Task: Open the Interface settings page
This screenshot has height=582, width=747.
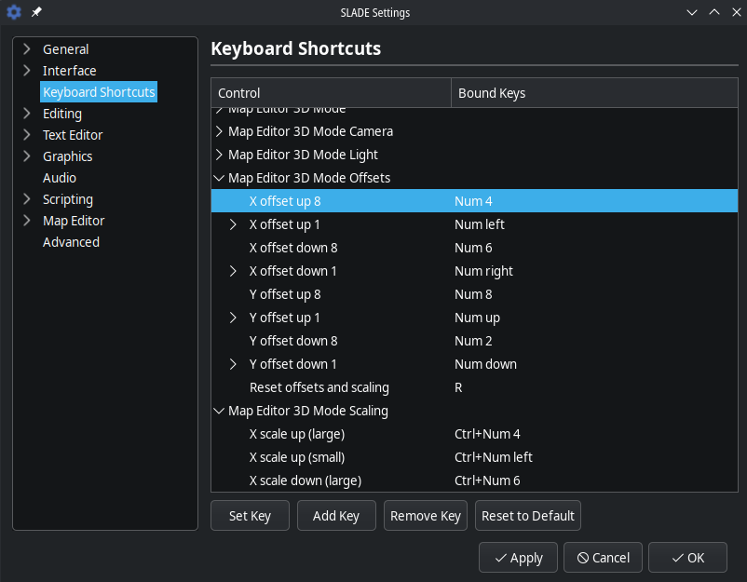Action: click(x=70, y=71)
